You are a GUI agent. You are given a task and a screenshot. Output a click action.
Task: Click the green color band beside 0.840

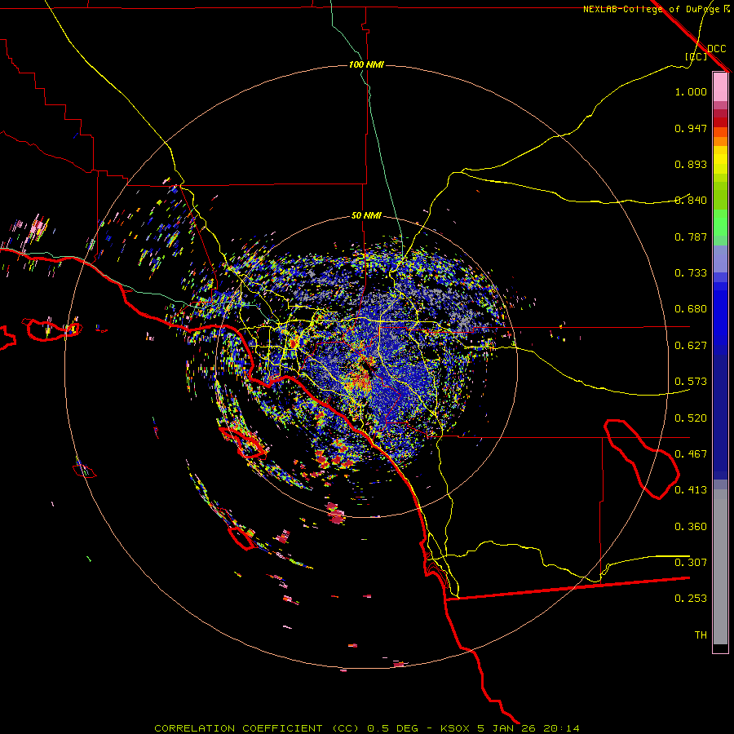[x=720, y=196]
